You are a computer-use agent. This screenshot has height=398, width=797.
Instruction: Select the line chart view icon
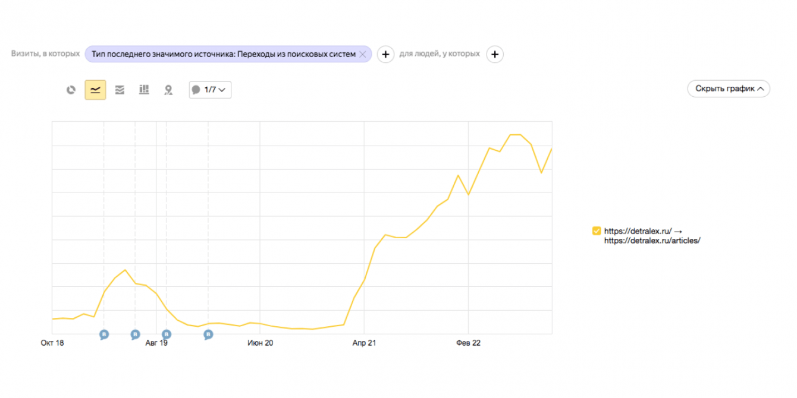point(95,90)
